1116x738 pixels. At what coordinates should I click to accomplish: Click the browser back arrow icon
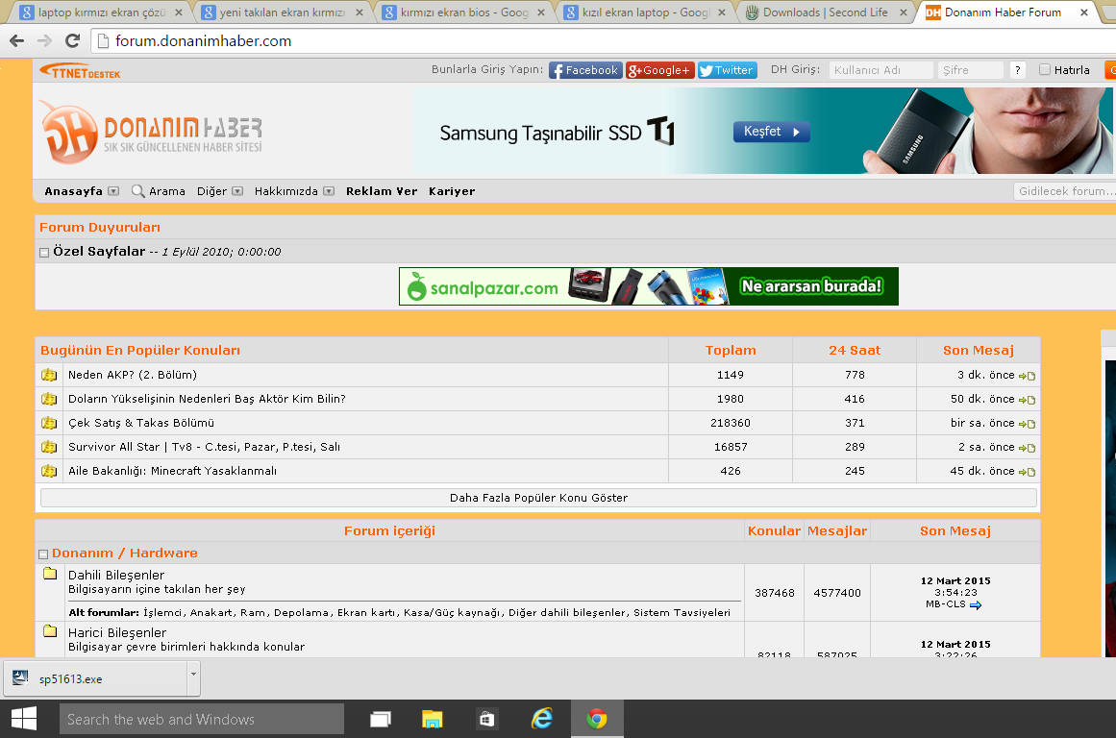point(16,41)
